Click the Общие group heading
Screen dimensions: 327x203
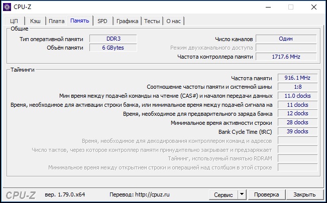20,29
